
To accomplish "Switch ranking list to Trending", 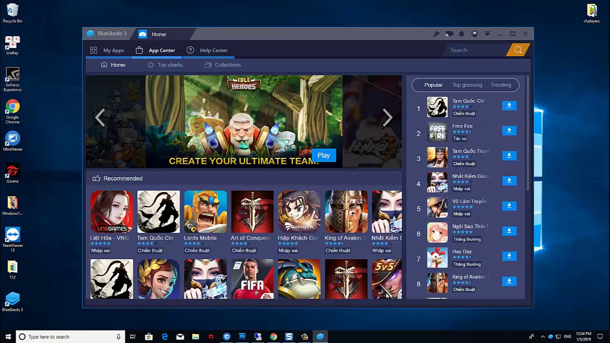I will click(501, 85).
